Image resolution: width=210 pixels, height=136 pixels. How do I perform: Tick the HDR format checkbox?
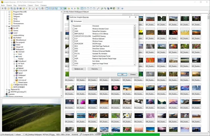[73, 58]
